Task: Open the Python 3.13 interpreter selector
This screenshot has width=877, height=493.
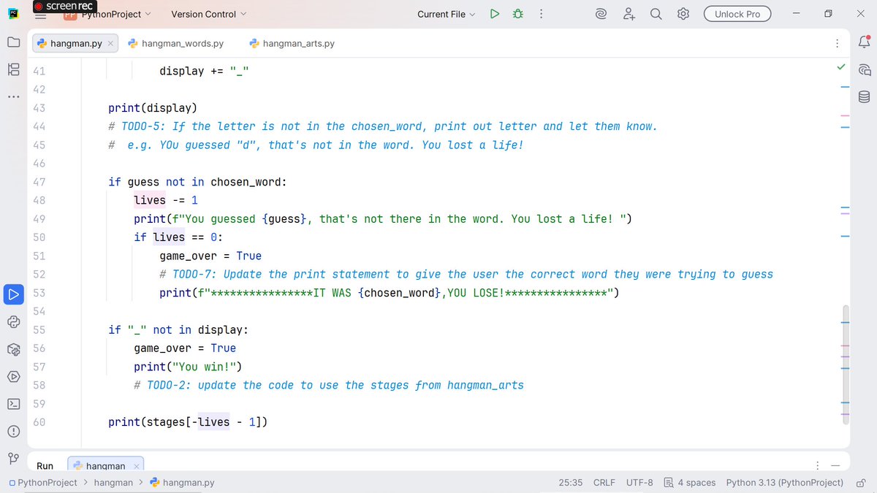Action: click(x=784, y=483)
